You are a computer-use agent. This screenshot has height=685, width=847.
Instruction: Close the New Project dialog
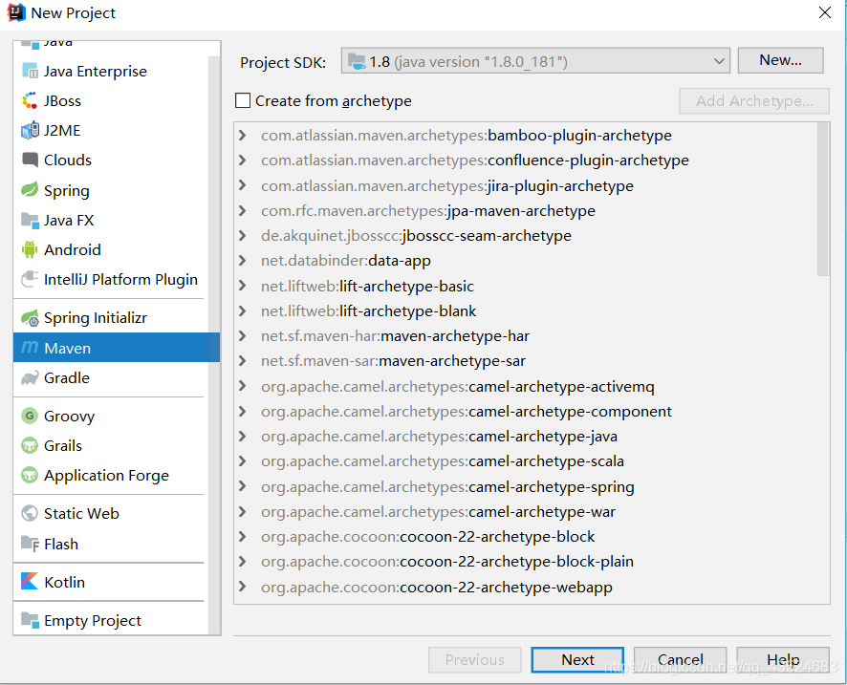824,12
